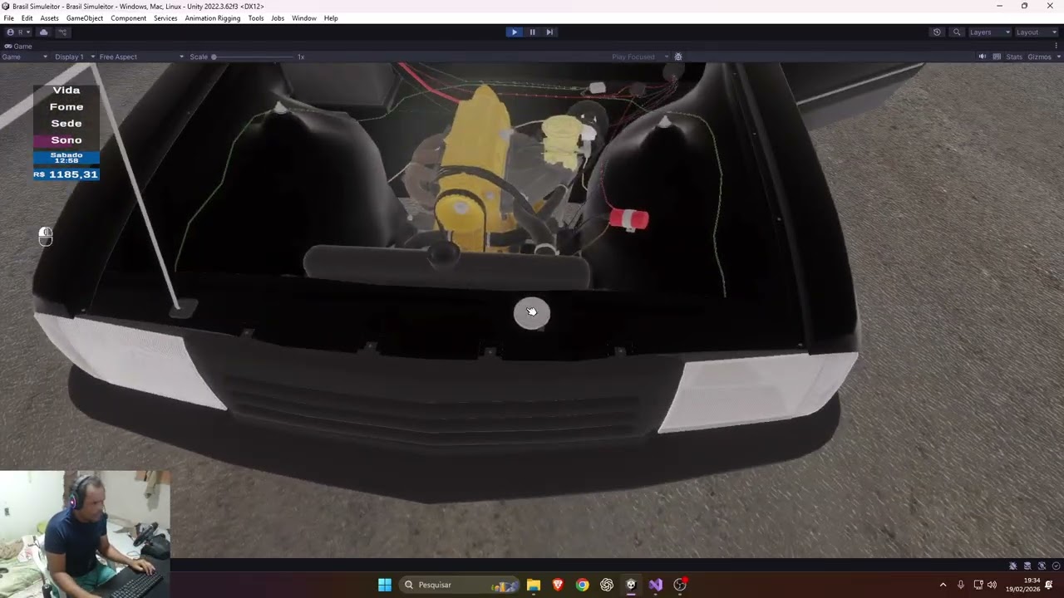The image size is (1064, 598).
Task: Open the version control icon in the toolbar
Action: 62,32
